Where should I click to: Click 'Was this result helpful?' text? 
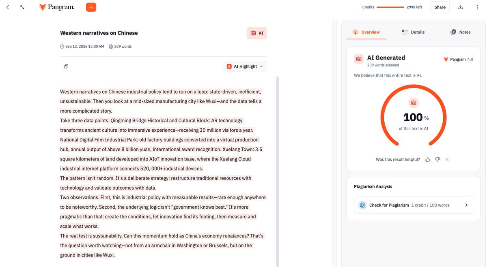tap(398, 160)
